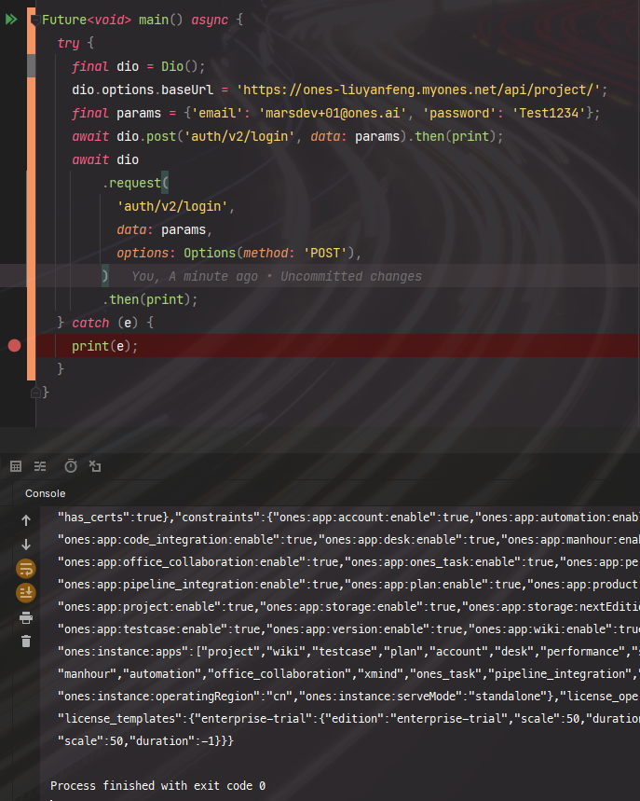
Task: Click the 'ones:instance:operatingRegion' console line
Action: 348,697
